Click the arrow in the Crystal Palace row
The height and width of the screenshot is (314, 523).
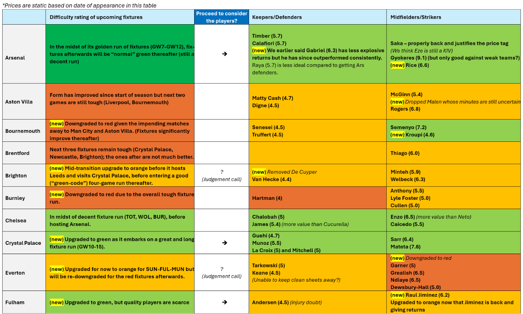[224, 243]
